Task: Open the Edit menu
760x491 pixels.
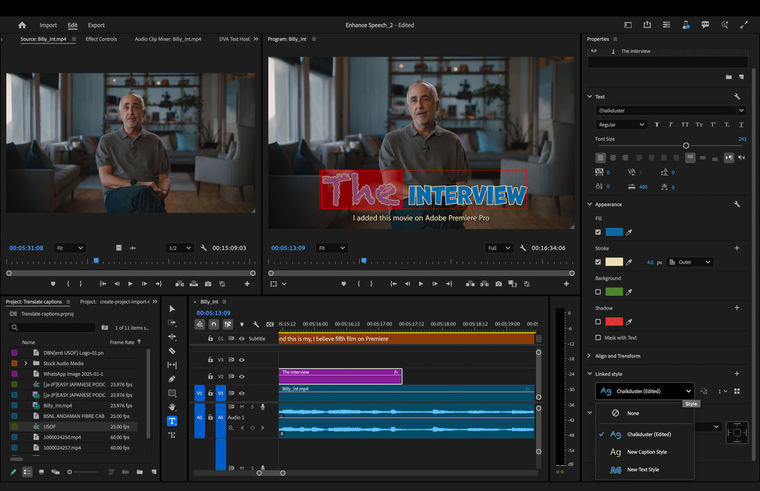Action: tap(72, 25)
